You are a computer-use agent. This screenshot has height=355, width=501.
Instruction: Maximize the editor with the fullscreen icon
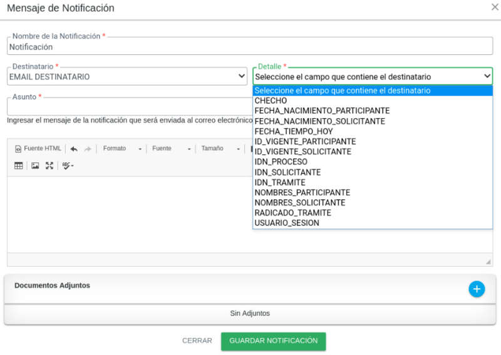pos(49,166)
